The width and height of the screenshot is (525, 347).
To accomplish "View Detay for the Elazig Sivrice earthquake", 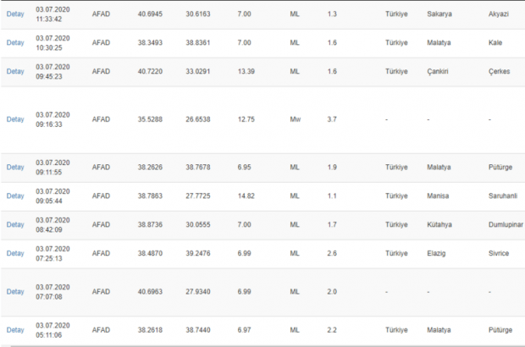I will click(15, 253).
